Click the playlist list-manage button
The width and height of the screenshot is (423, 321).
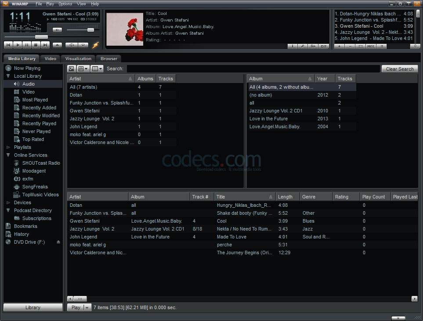[381, 47]
